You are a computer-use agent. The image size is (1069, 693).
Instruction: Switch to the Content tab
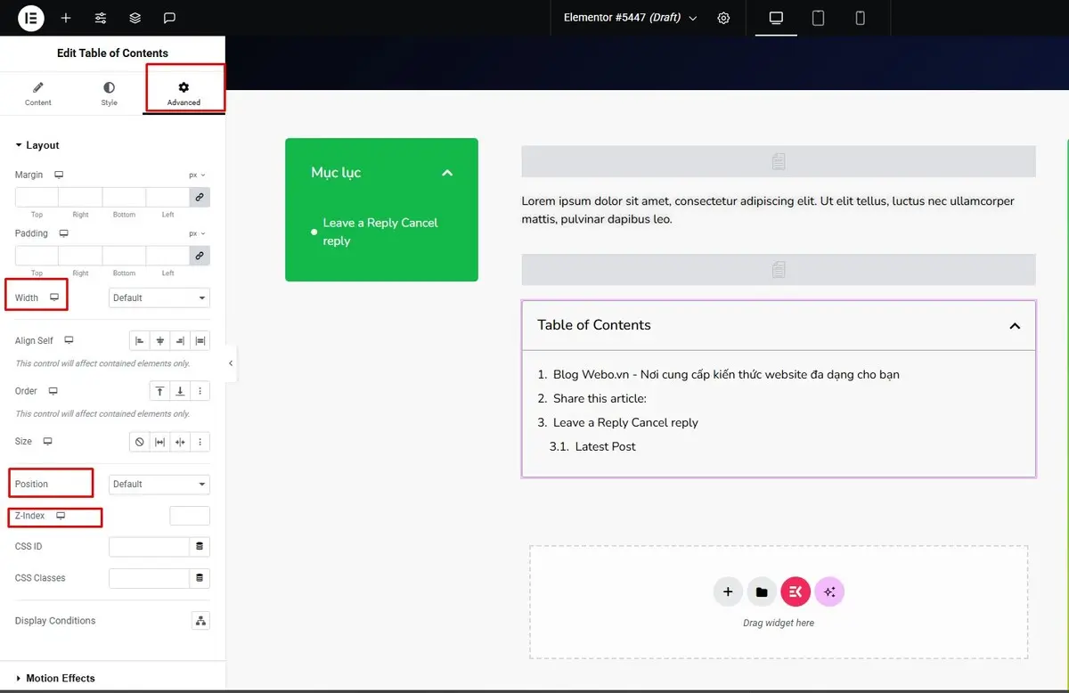point(37,94)
